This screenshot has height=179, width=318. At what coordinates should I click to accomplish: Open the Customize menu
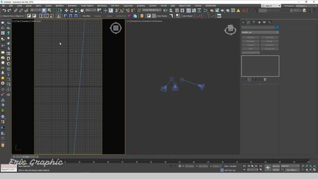click(128, 5)
